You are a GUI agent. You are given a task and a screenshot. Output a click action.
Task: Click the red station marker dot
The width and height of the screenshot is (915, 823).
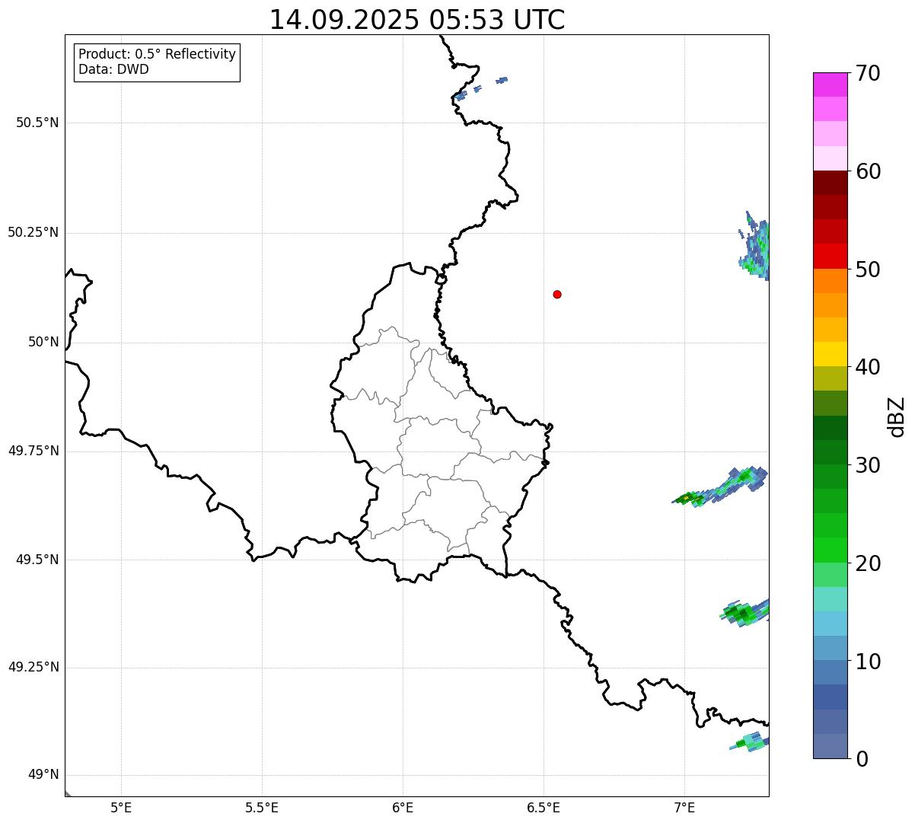click(557, 294)
